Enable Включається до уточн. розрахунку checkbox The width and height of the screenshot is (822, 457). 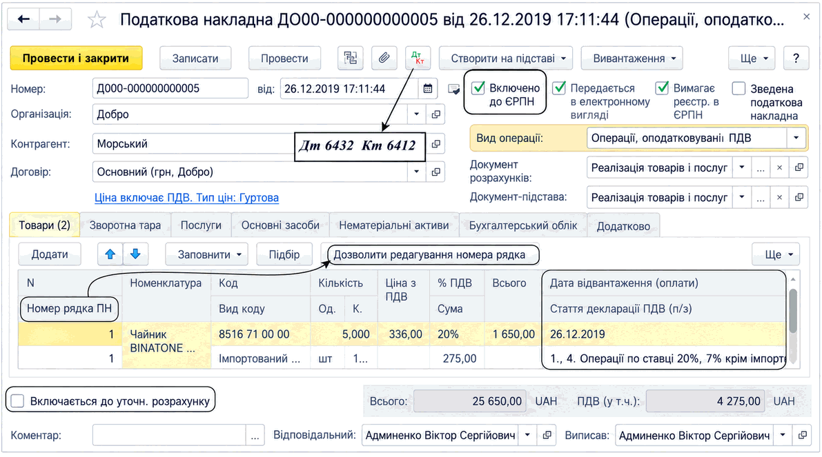pos(17,401)
